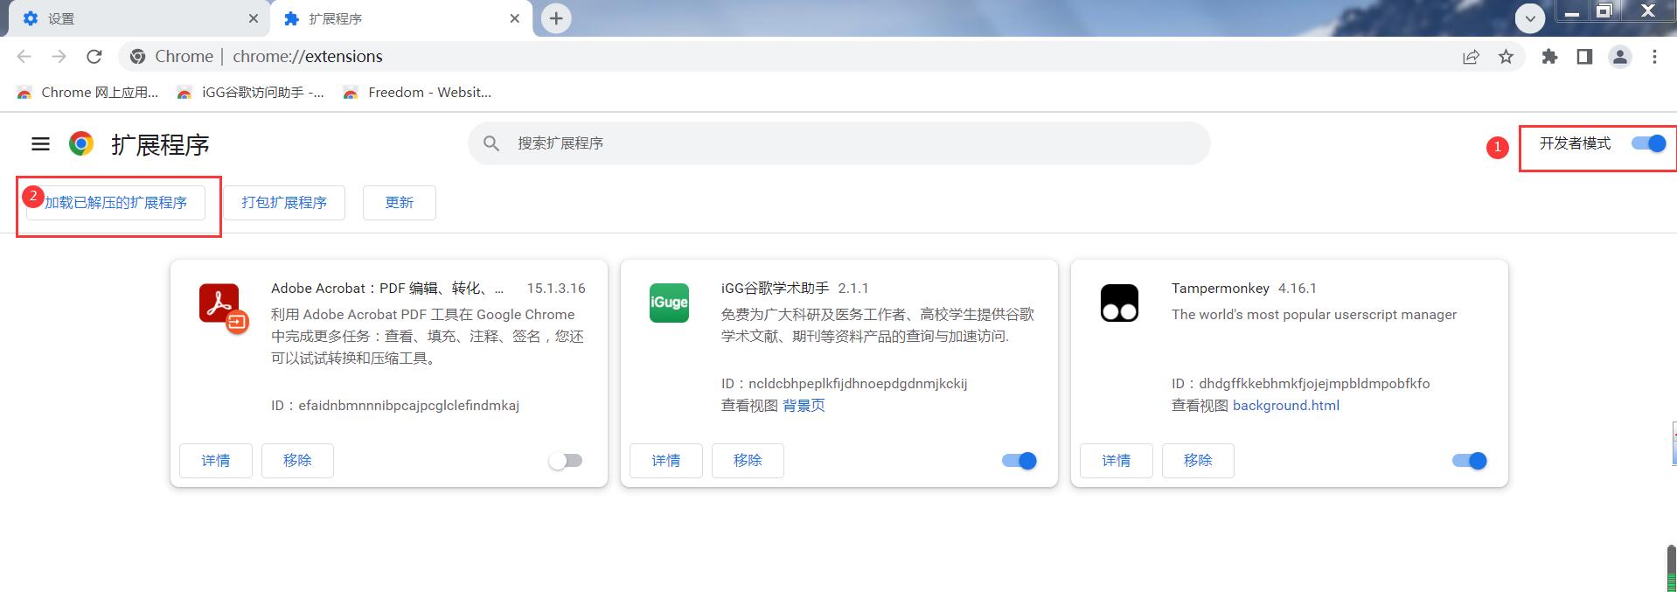Reload the extensions page

(94, 57)
